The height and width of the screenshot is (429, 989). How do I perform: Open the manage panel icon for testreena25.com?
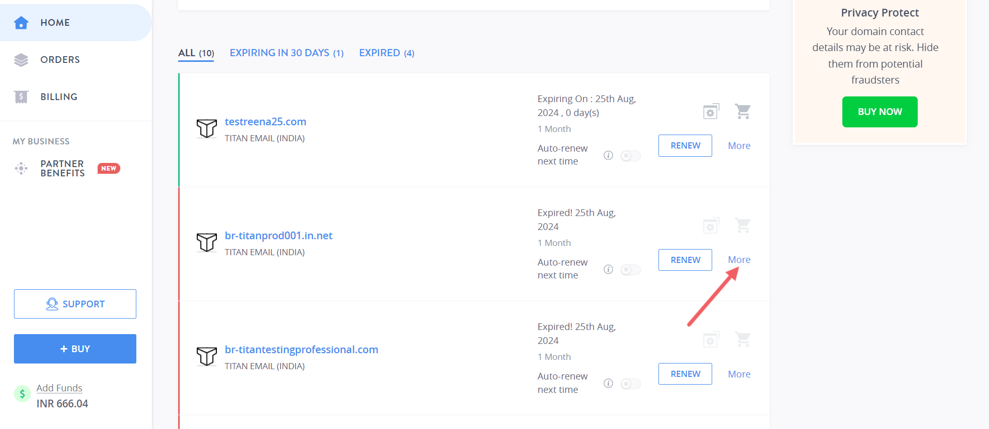pos(711,111)
